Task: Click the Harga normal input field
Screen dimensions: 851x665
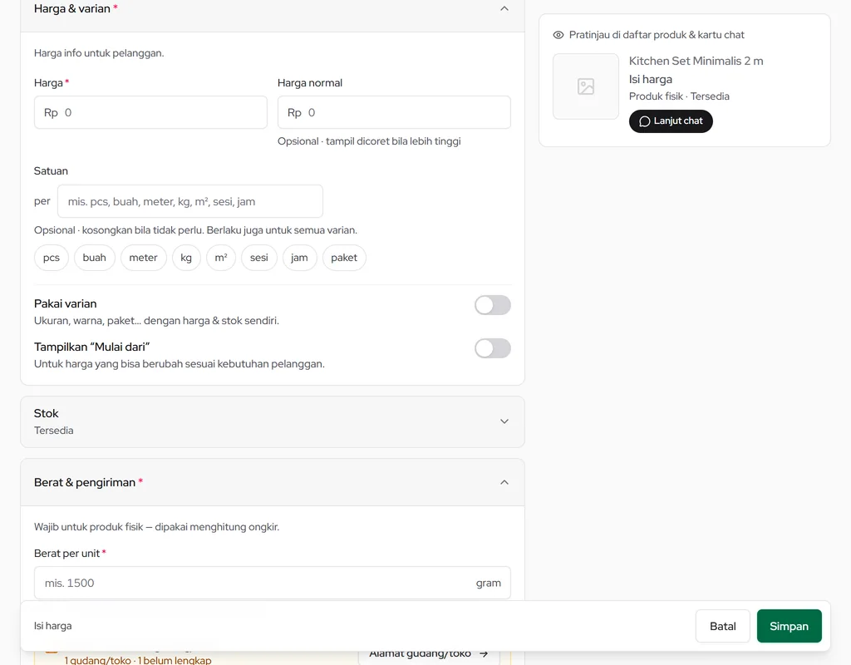Action: coord(394,112)
